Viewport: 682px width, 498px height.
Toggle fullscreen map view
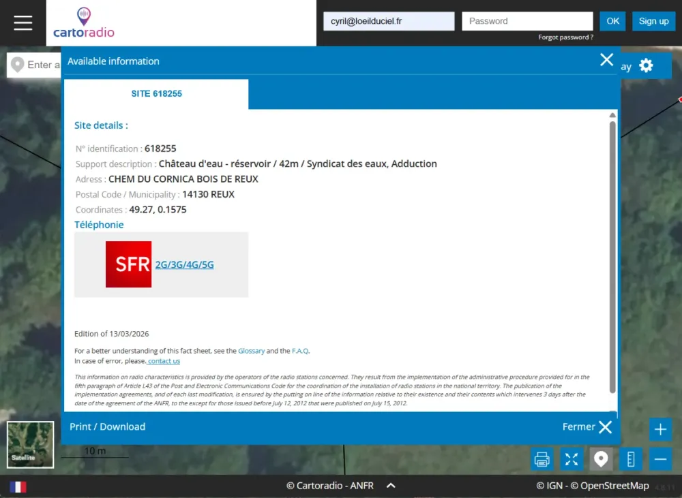pos(572,459)
